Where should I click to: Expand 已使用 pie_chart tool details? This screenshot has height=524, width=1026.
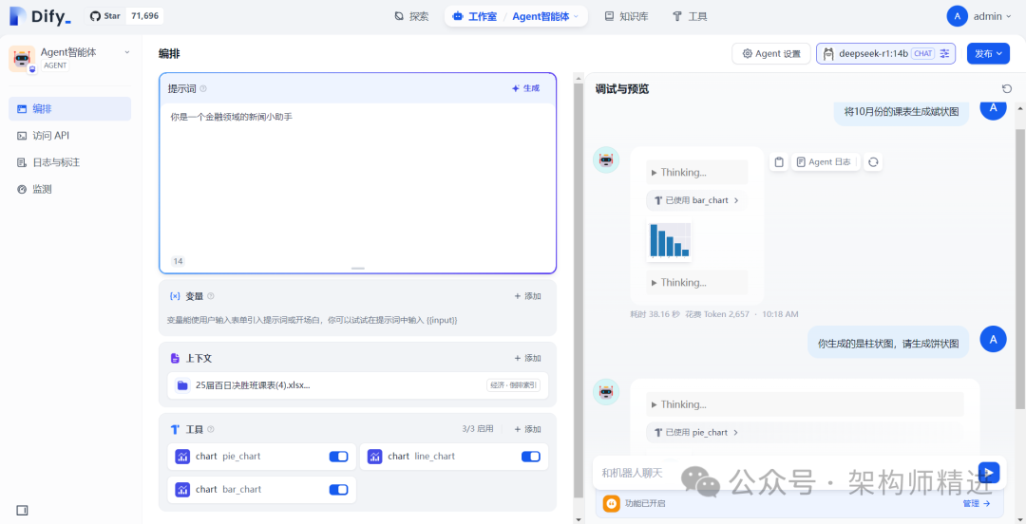point(696,433)
